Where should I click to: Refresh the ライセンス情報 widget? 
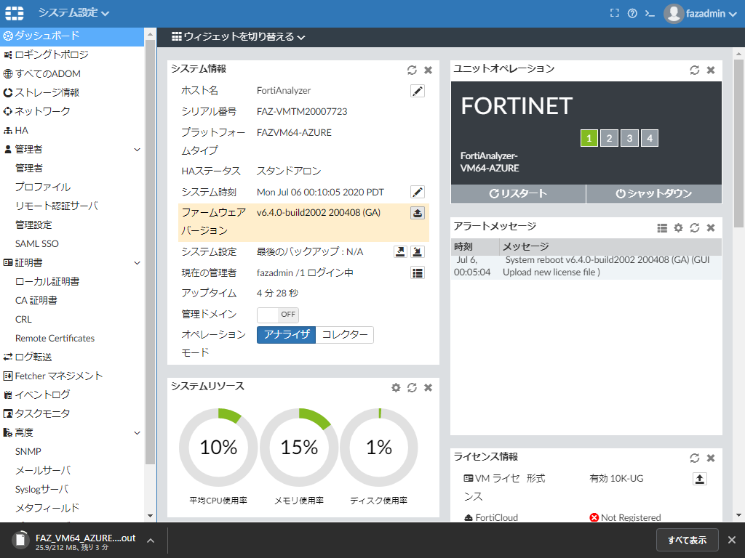(x=695, y=458)
